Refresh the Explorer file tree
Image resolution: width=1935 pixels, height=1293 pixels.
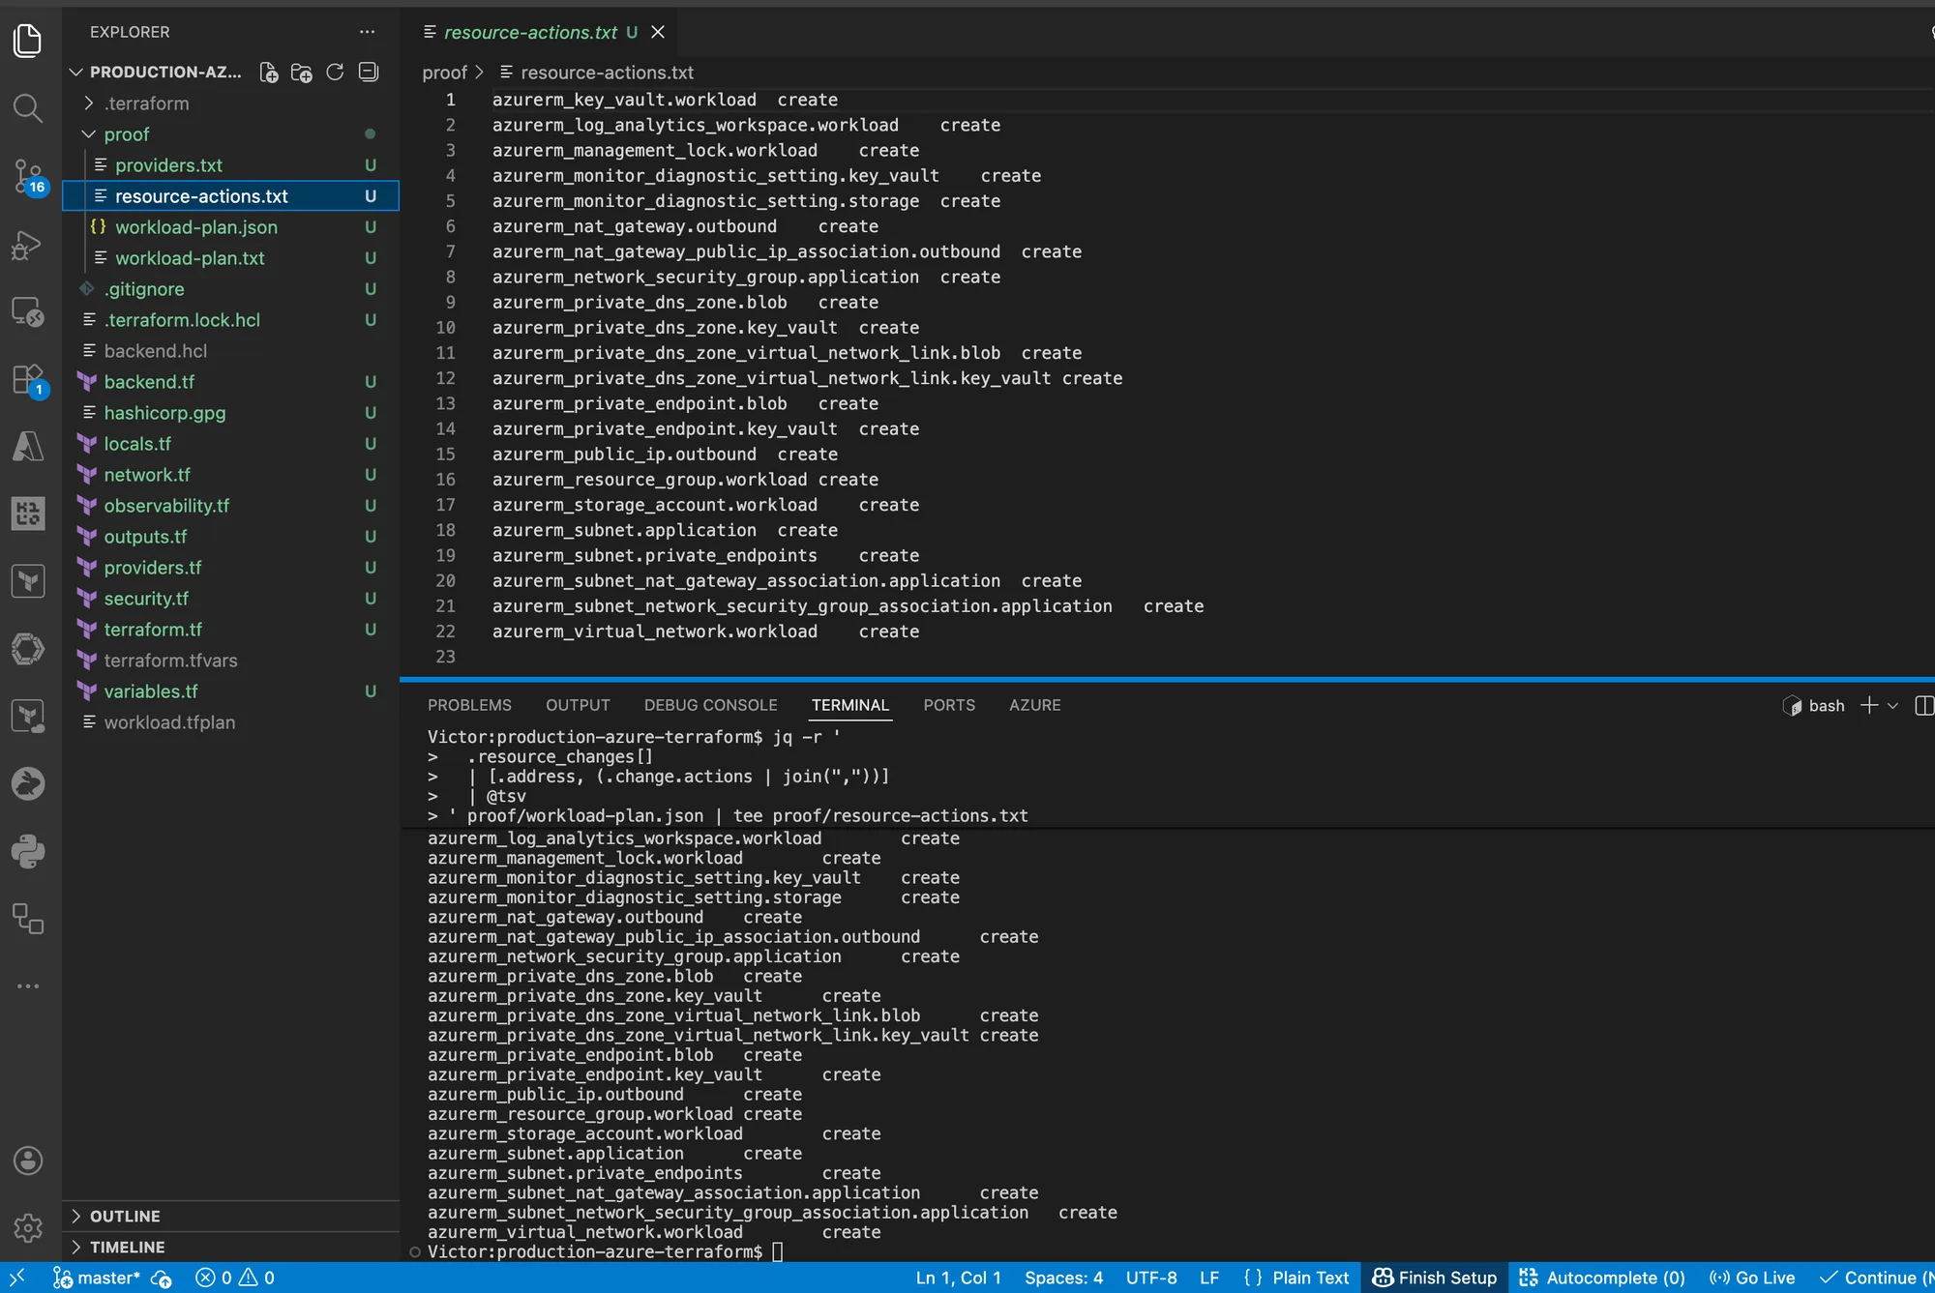[335, 73]
